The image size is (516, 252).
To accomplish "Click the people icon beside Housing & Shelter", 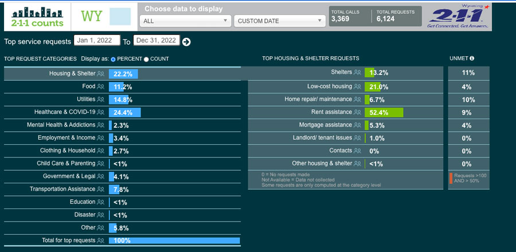I will (101, 74).
